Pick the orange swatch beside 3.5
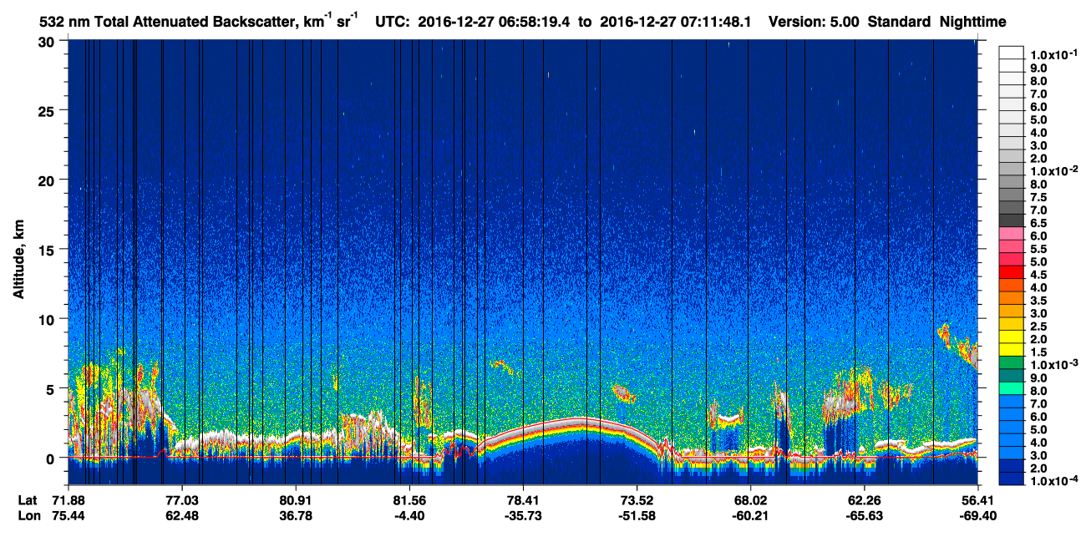 [x=1011, y=298]
